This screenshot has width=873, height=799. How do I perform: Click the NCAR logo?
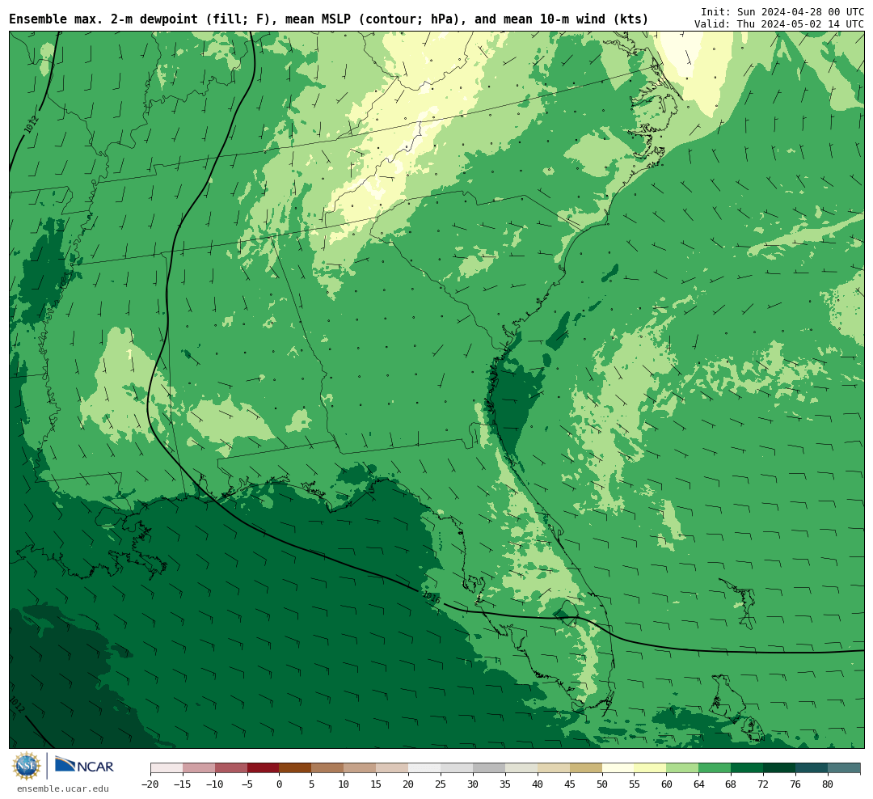pos(84,766)
